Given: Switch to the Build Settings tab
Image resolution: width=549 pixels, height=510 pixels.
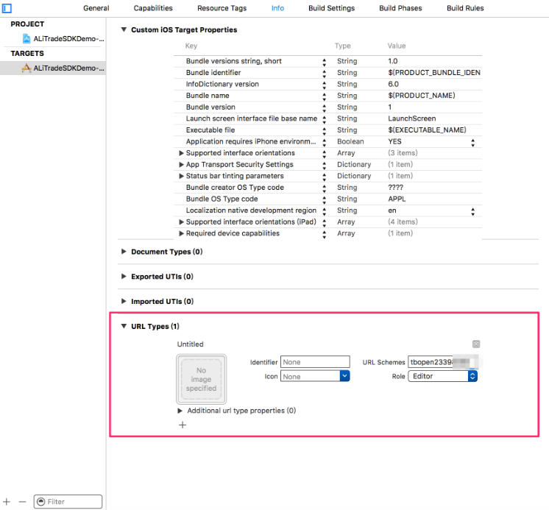Looking at the screenshot, I should (331, 8).
